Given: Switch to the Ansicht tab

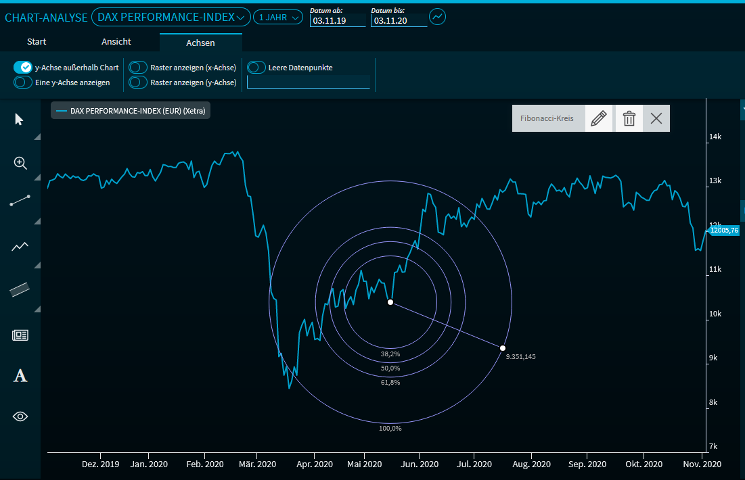Looking at the screenshot, I should [116, 42].
